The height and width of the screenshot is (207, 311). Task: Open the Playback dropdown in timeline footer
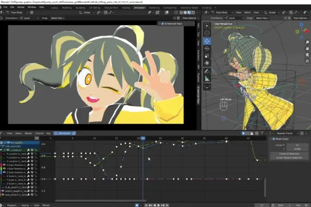(x=13, y=205)
